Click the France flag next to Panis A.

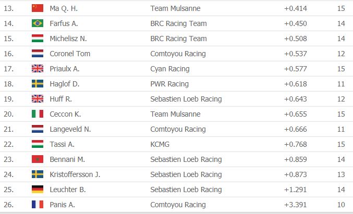coord(37,205)
